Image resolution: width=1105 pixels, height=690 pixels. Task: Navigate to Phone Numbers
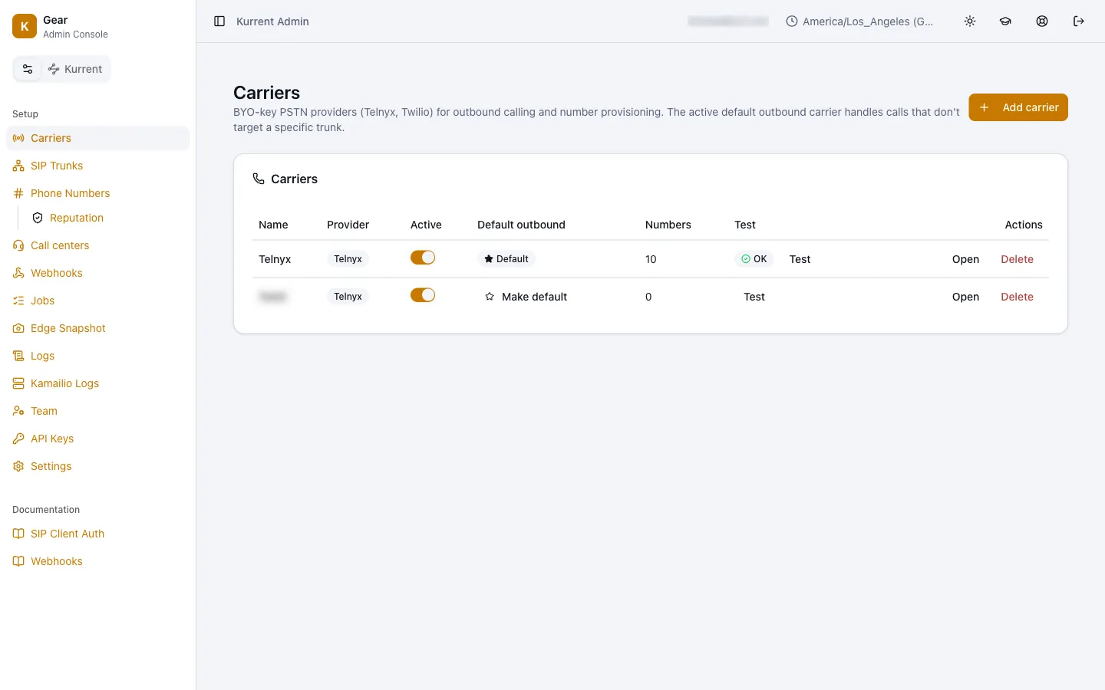(97, 193)
